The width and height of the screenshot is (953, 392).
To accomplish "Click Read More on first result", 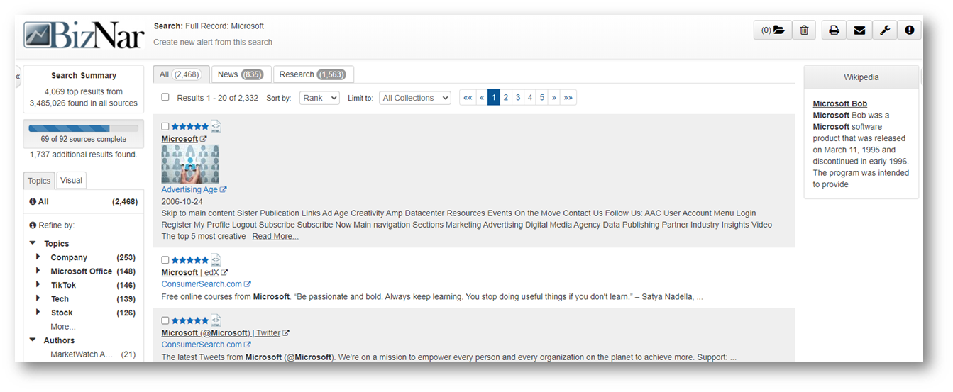I will [x=275, y=237].
